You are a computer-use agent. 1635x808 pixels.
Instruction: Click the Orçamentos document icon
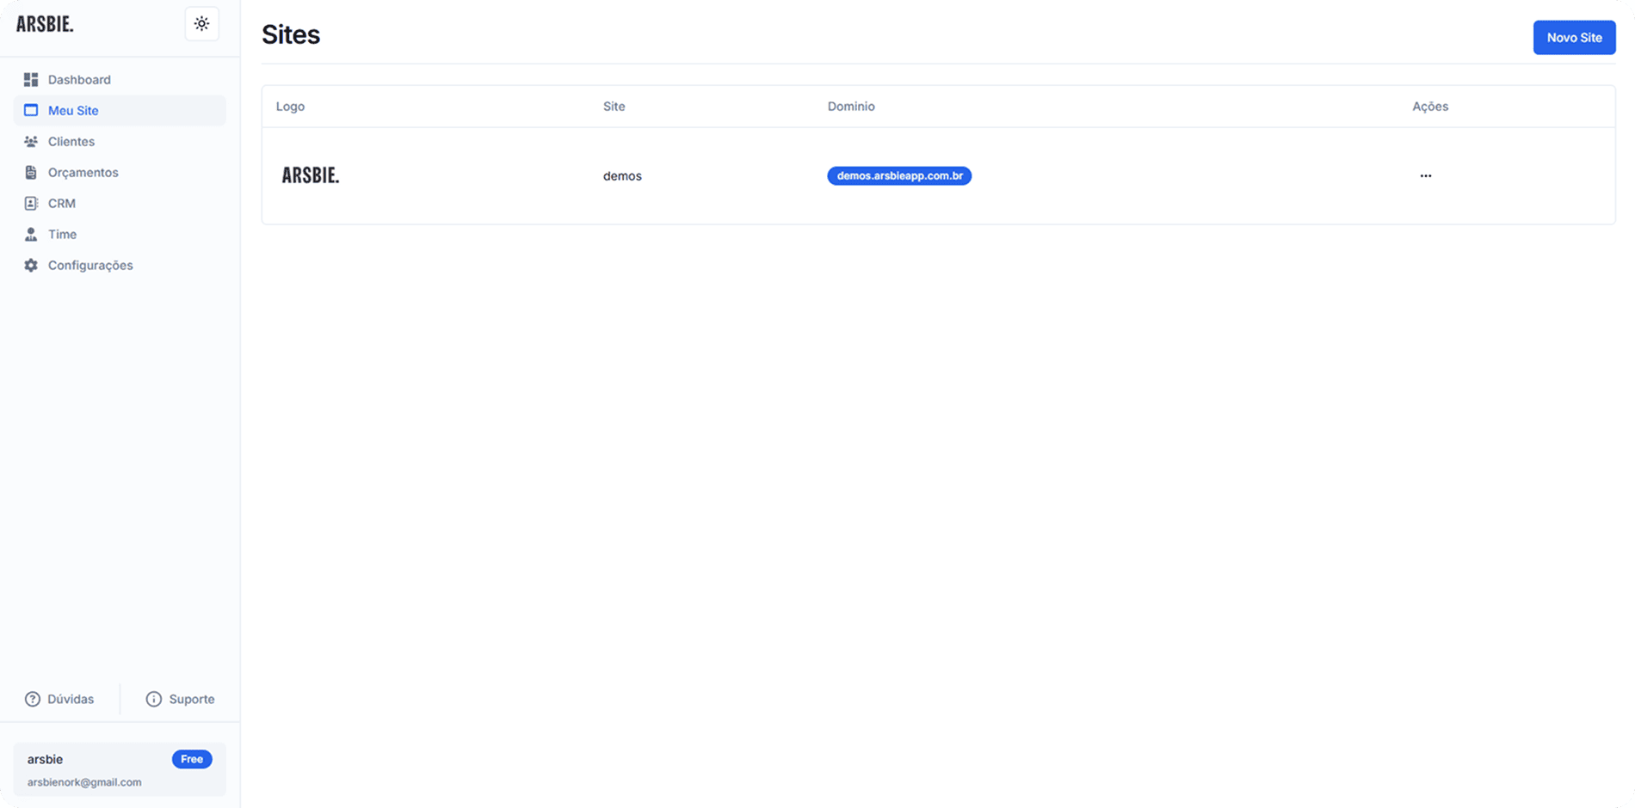(31, 173)
